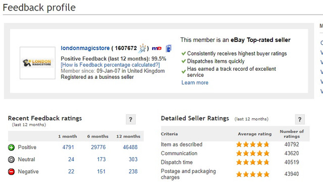The height and width of the screenshot is (187, 323).
Task: Click the London Magicstore logo thumbnail
Action: tap(37, 63)
